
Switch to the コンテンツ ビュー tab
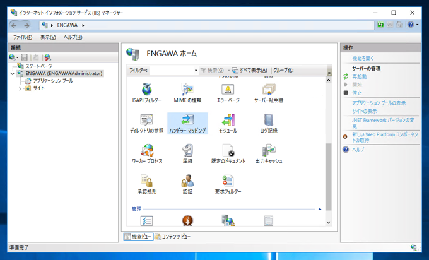click(x=173, y=237)
